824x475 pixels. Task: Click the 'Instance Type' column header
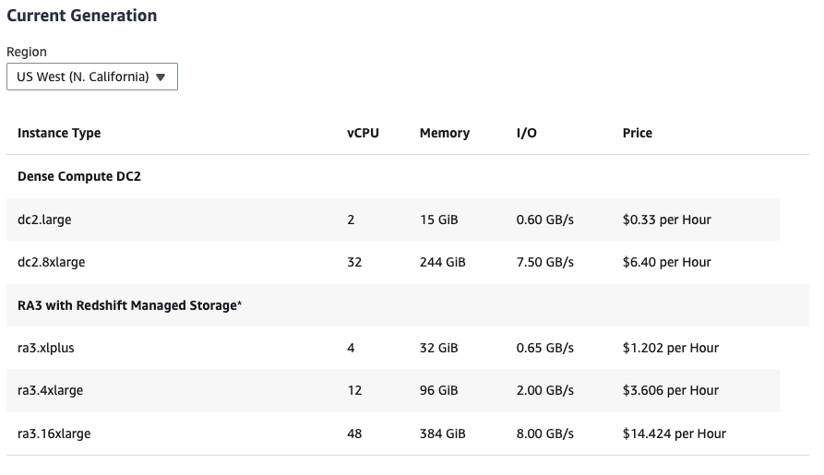59,133
